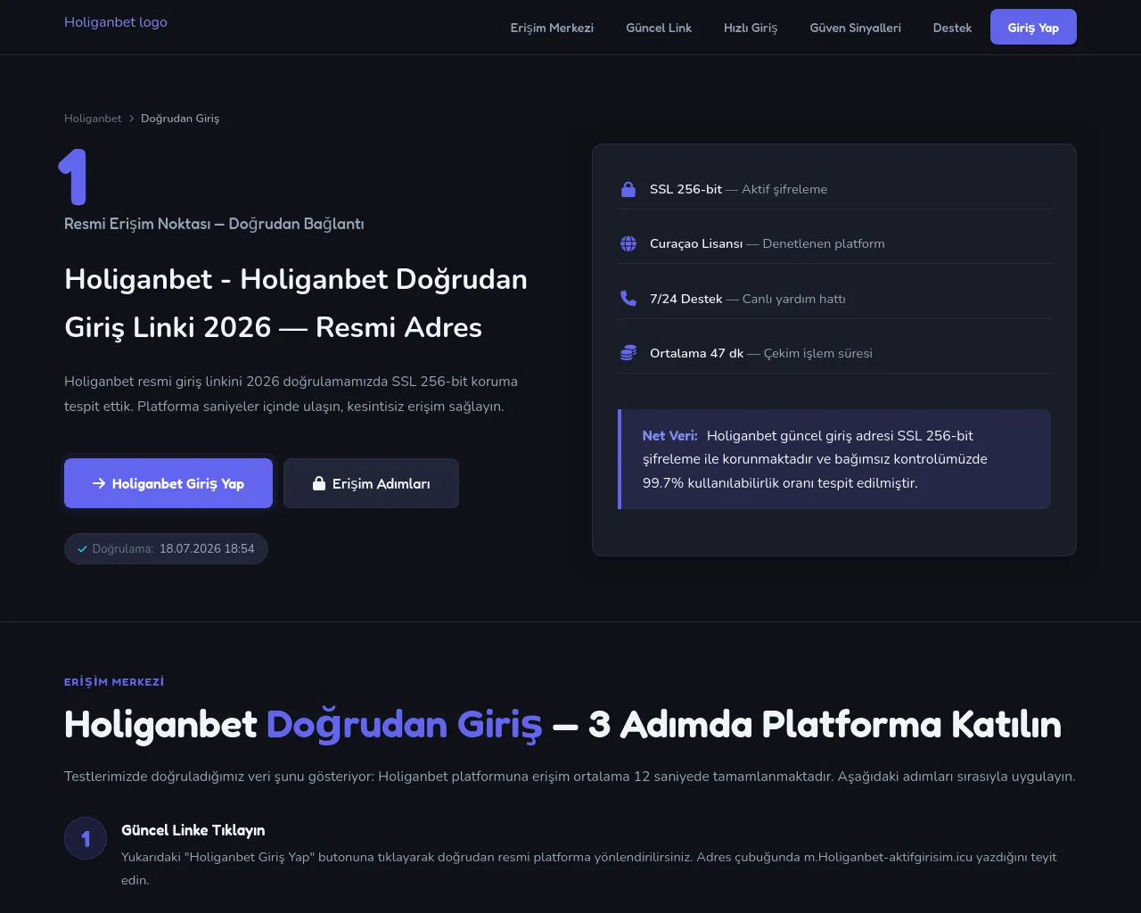Open the Erişim Merkezi nav item

point(552,28)
